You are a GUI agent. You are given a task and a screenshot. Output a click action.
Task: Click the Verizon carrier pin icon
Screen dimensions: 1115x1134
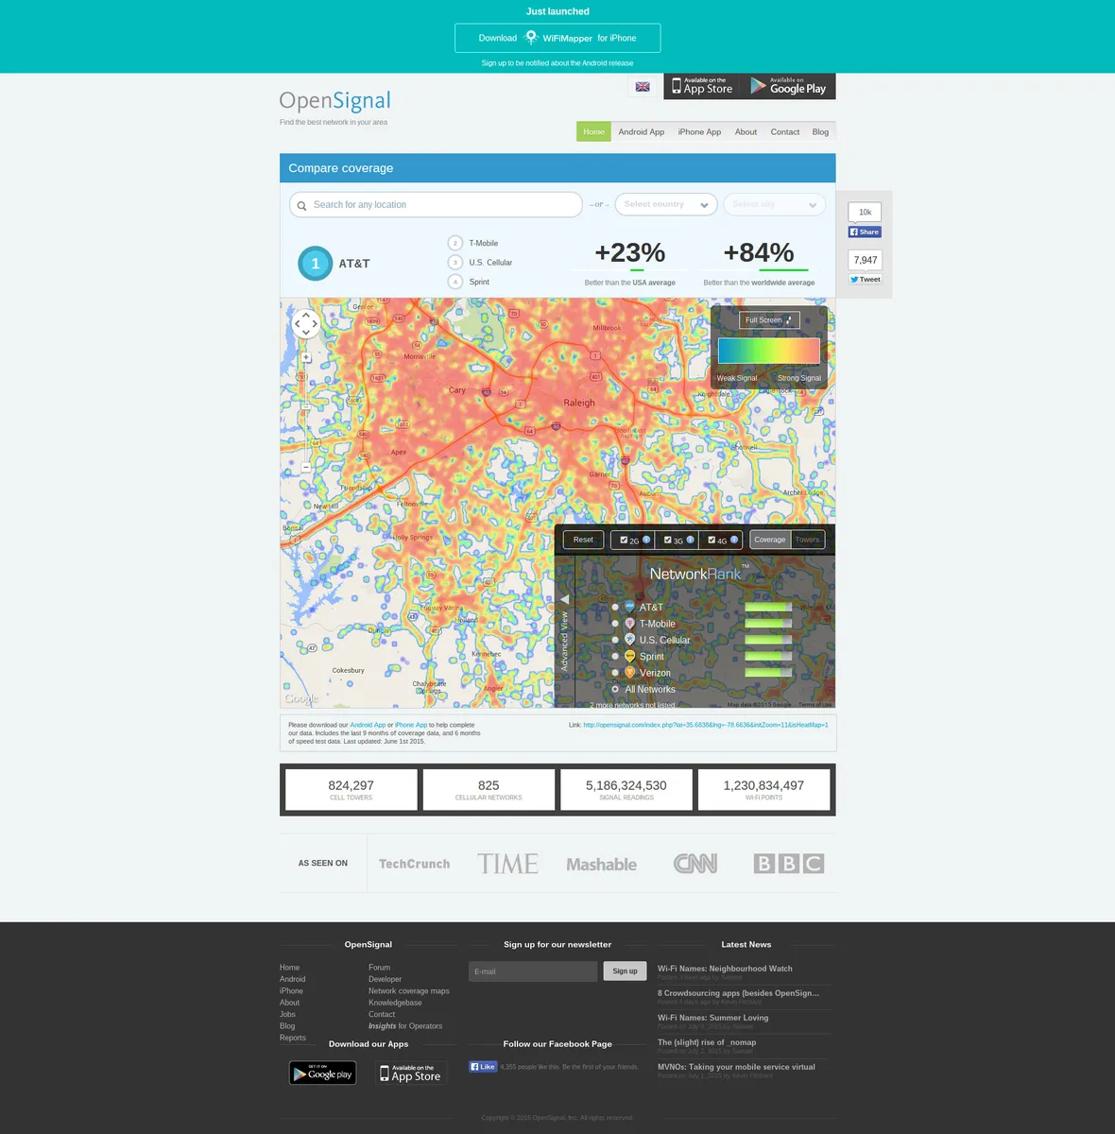point(629,672)
